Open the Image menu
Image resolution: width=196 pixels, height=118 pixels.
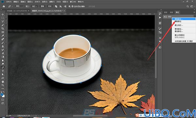coord(23,2)
